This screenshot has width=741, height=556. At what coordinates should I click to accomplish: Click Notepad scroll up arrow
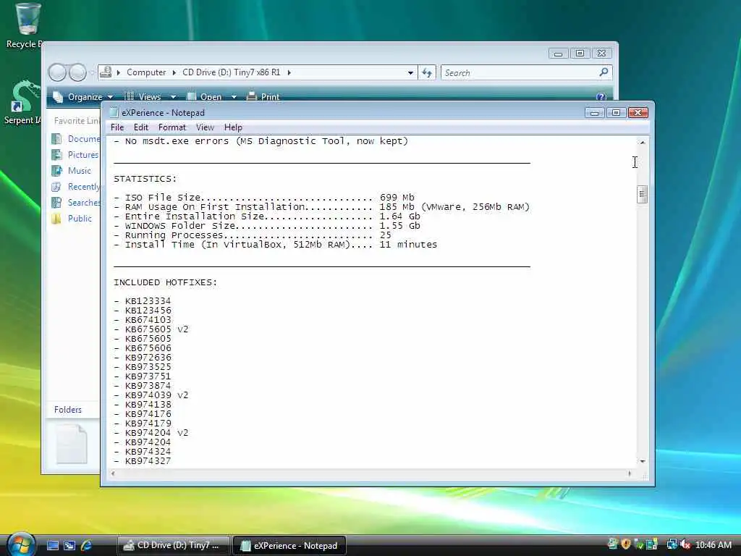point(643,142)
